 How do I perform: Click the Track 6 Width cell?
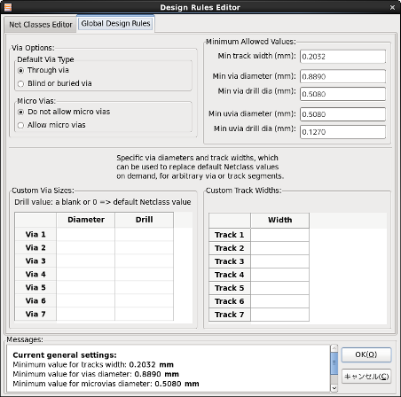coord(279,301)
